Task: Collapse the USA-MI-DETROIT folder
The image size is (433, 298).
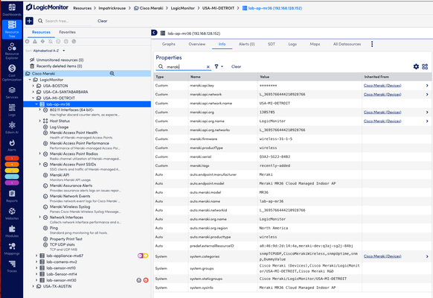Action: [x=33, y=98]
